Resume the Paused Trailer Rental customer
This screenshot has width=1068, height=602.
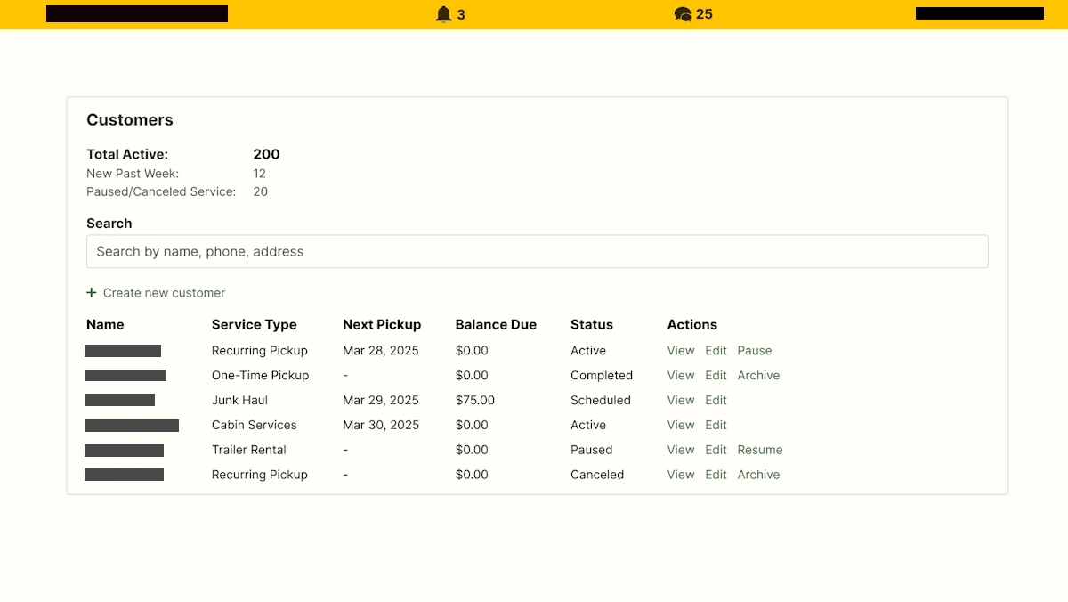click(760, 451)
